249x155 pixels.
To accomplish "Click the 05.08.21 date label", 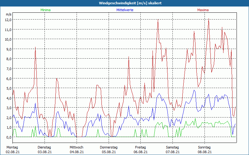I will [x=109, y=152].
